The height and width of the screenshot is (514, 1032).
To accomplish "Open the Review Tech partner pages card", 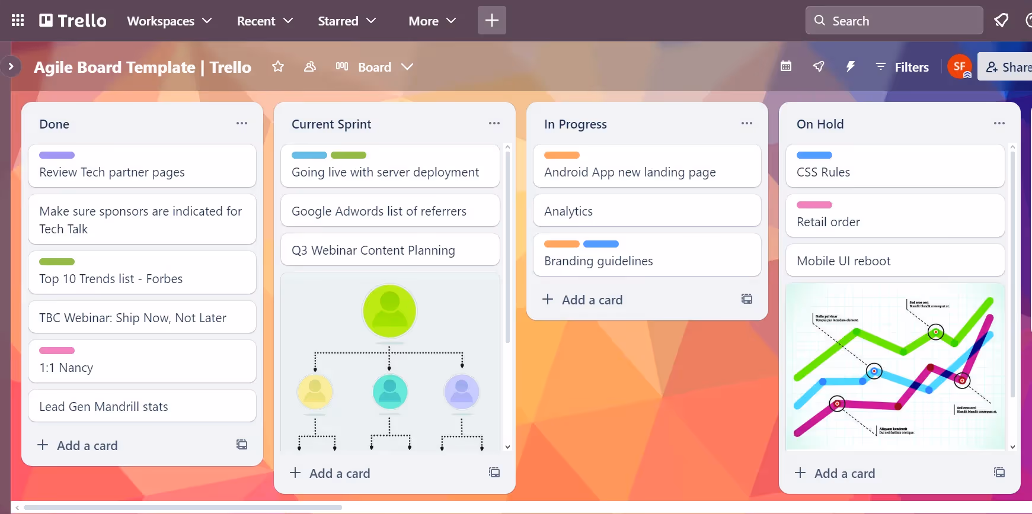I will (x=142, y=166).
